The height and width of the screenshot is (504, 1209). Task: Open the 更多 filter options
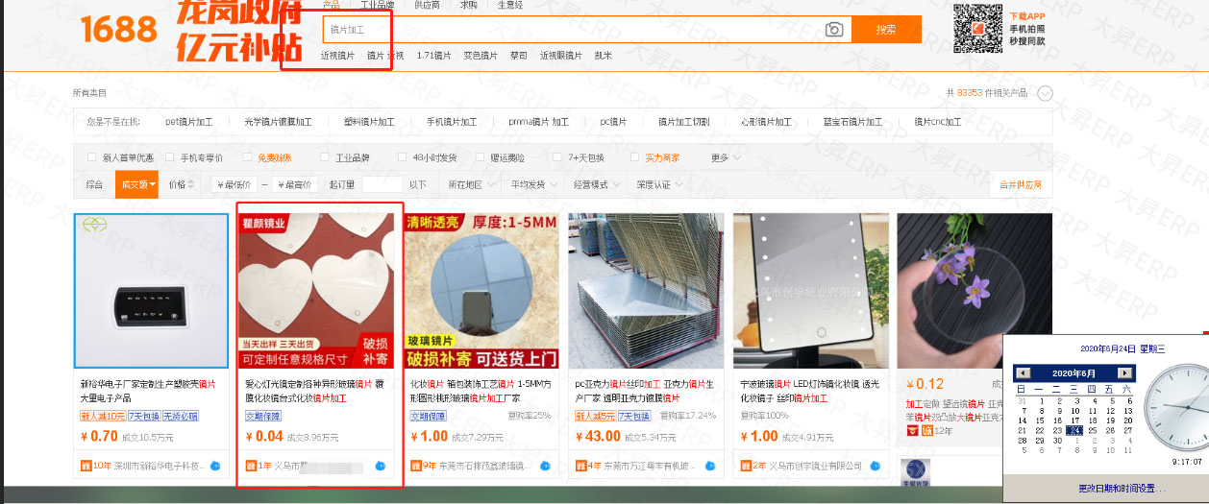tap(724, 157)
